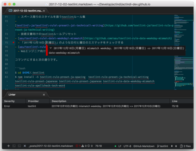Click the git push up-arrow icon
The height and width of the screenshot is (151, 196).
coord(176,146)
